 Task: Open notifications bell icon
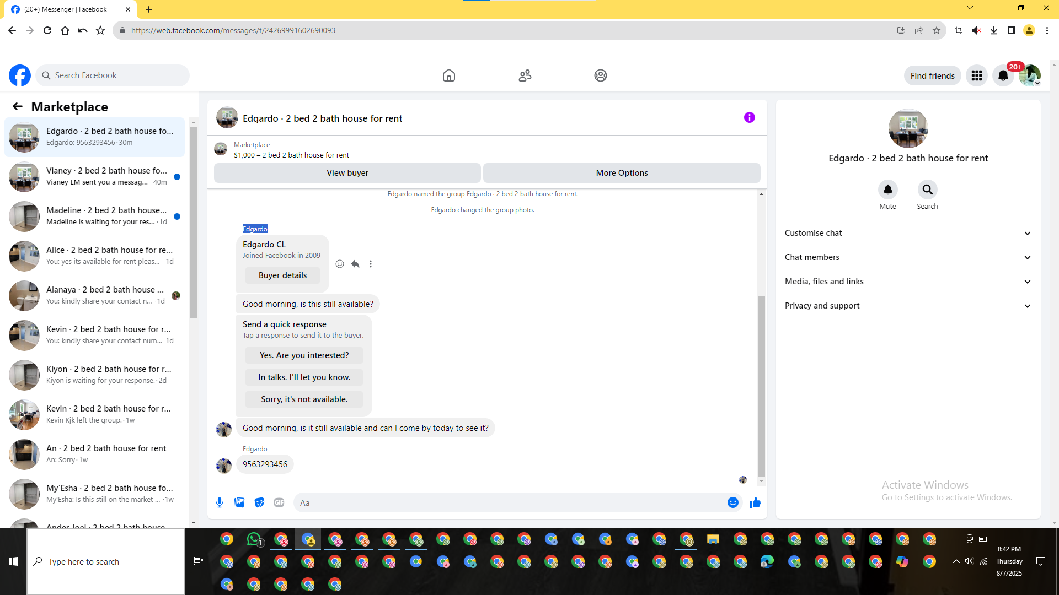pyautogui.click(x=1003, y=75)
